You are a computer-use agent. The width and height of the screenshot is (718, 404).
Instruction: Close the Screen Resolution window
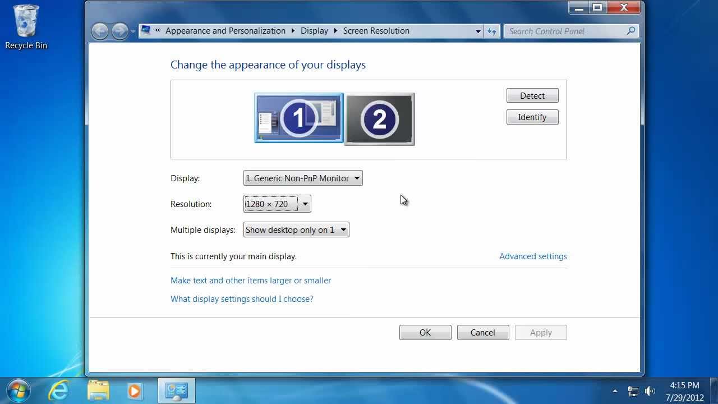(x=624, y=7)
